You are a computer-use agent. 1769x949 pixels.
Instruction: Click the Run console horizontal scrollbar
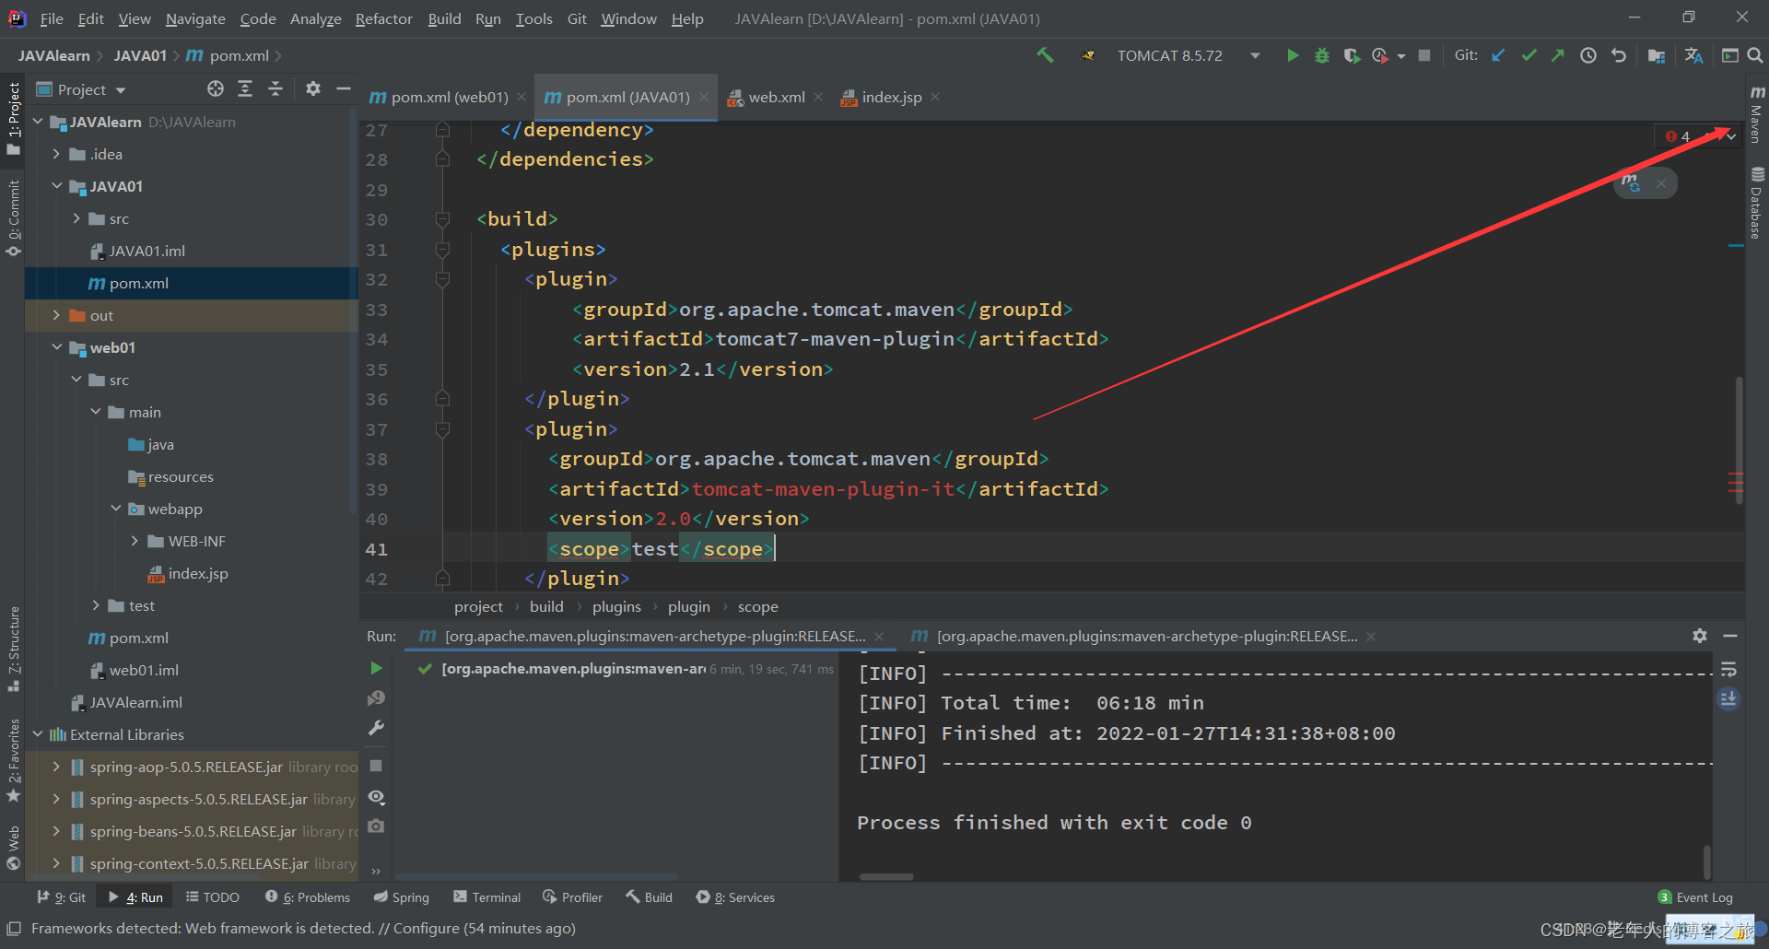click(x=886, y=876)
